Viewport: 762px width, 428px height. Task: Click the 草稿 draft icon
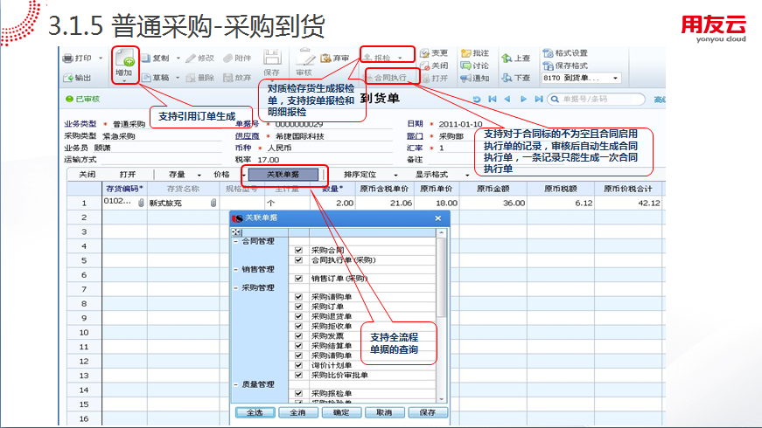click(x=146, y=78)
